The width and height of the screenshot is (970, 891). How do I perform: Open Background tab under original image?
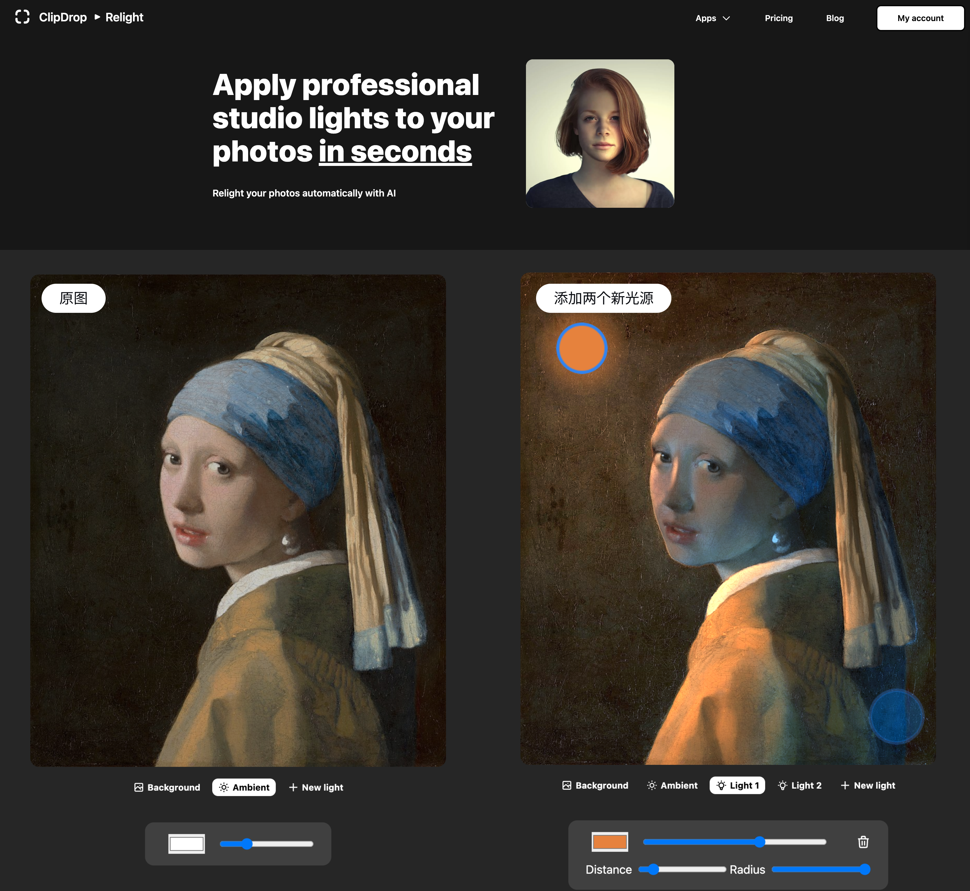(167, 787)
